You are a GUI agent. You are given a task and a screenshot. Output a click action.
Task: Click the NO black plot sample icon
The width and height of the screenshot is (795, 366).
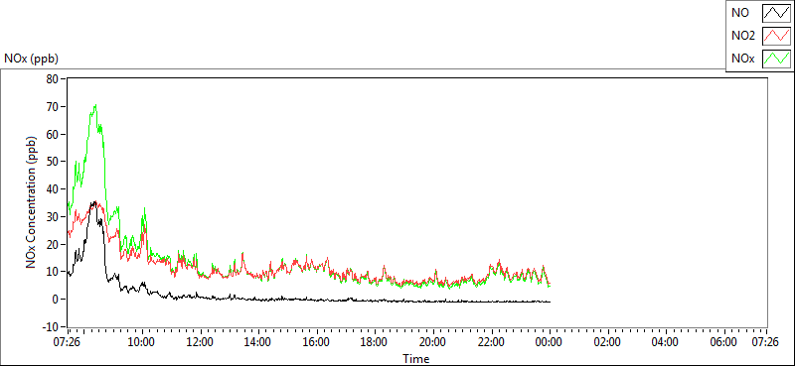click(x=777, y=13)
